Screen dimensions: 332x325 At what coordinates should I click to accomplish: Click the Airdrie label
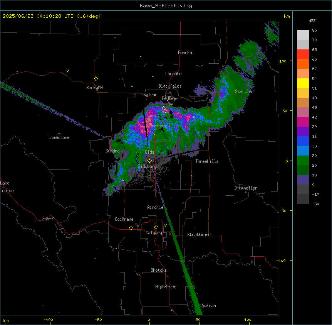(156, 207)
